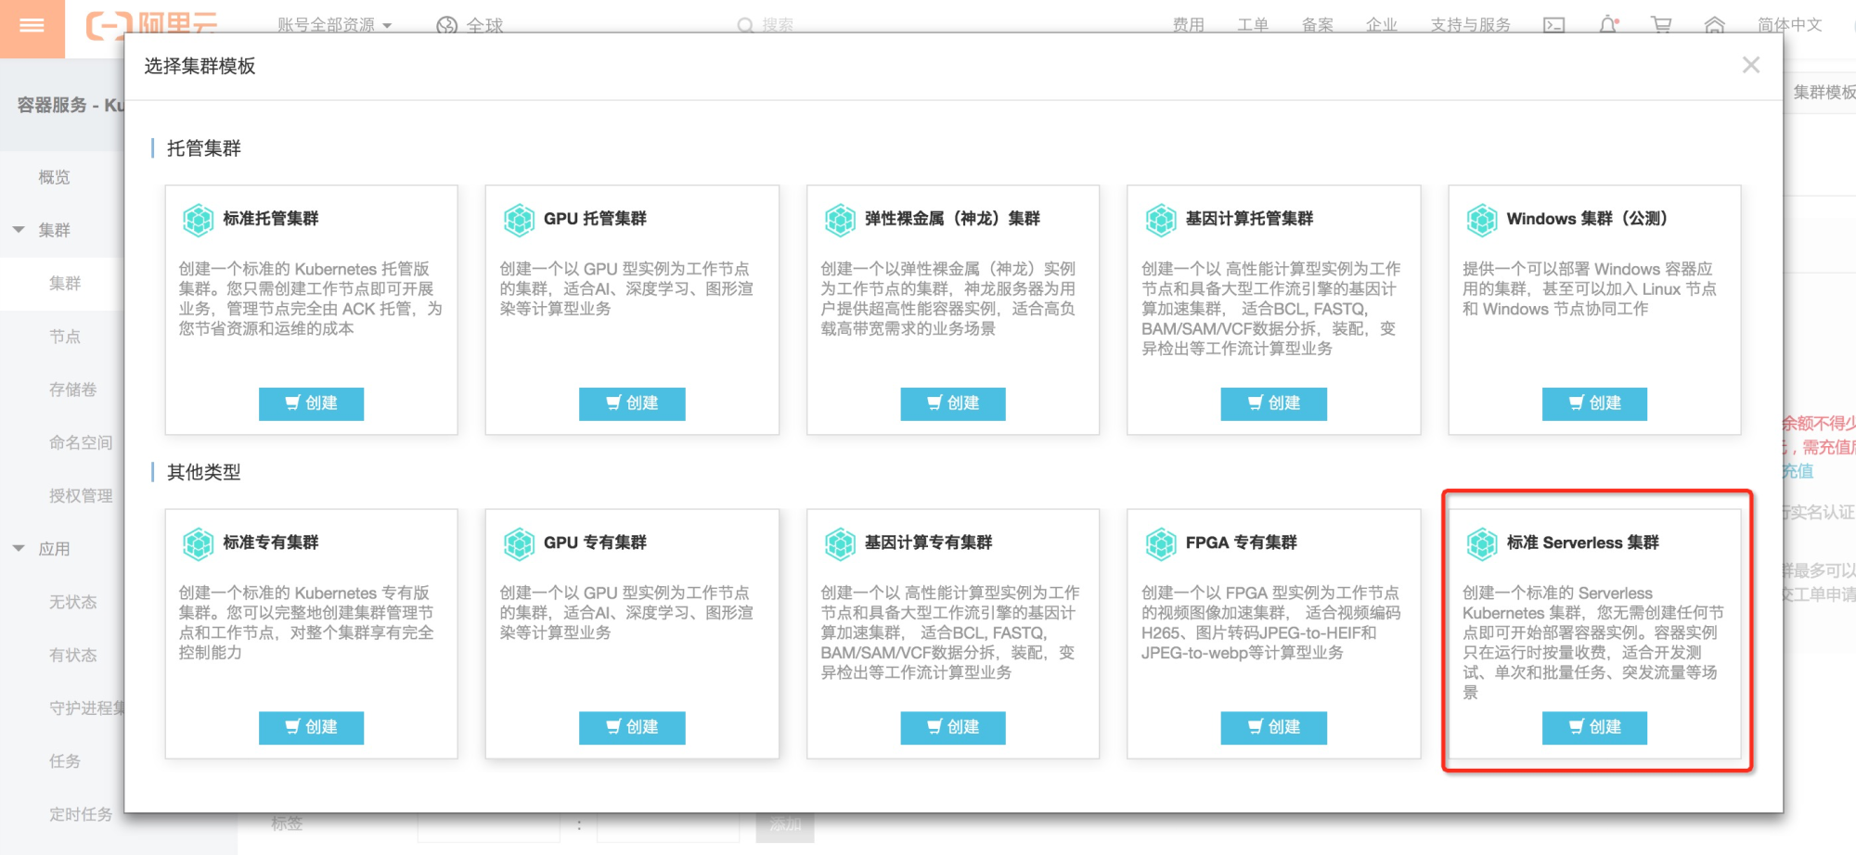Click the 标准 Serverless 集群 title text
This screenshot has width=1856, height=855.
tap(1582, 542)
